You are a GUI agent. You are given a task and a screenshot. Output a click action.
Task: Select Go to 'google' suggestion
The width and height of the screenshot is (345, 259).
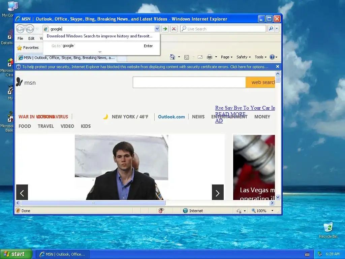[102, 46]
